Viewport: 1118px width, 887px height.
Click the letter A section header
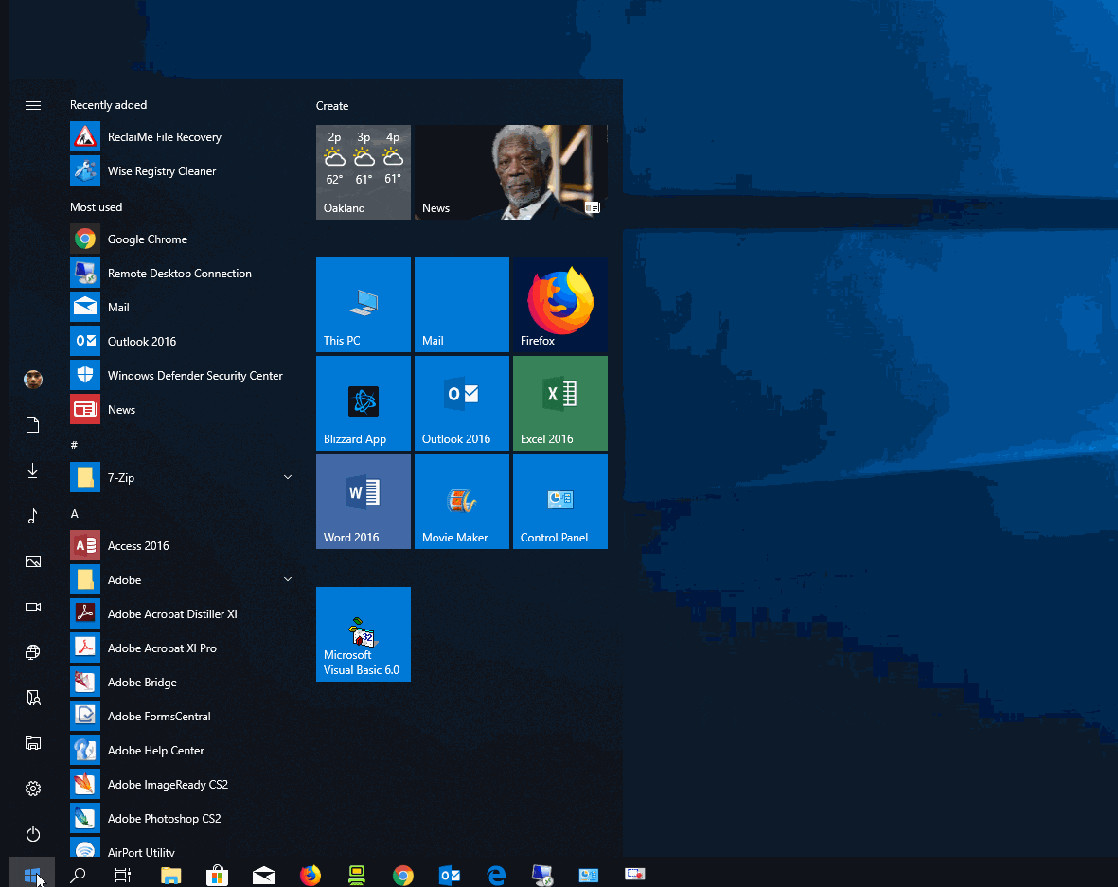75,514
